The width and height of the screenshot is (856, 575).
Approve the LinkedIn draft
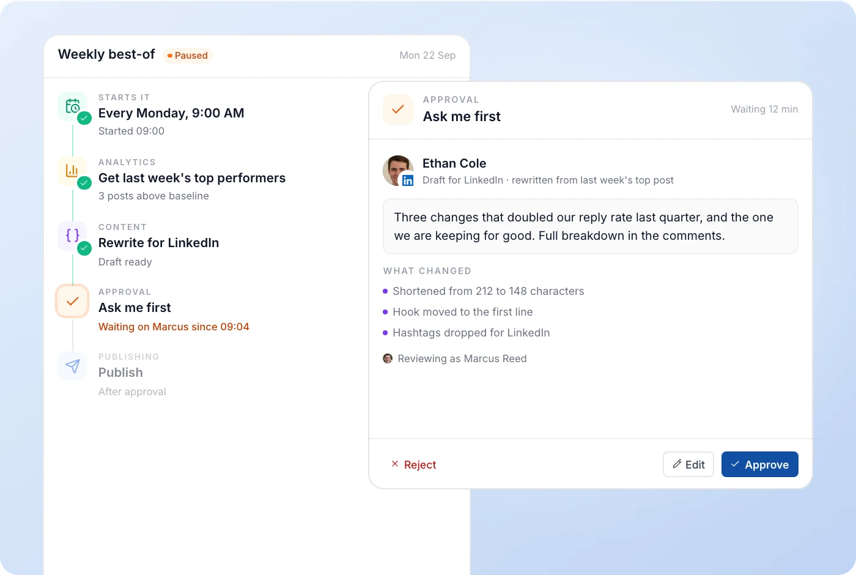point(759,464)
